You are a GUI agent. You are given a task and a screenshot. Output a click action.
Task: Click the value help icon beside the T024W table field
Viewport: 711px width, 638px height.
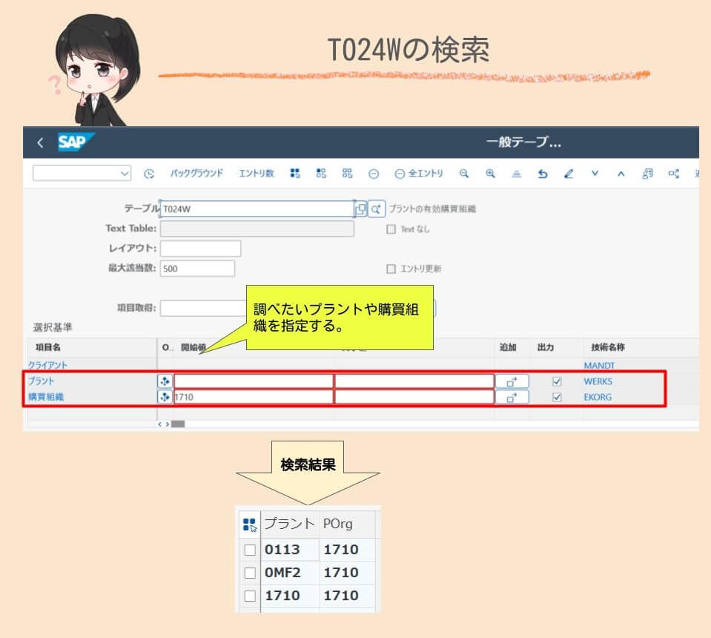[361, 208]
